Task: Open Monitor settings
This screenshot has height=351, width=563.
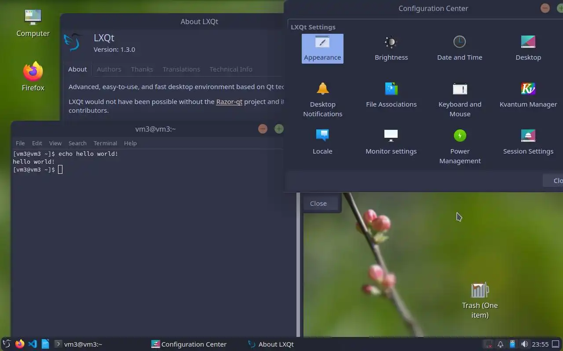Action: pos(391,143)
